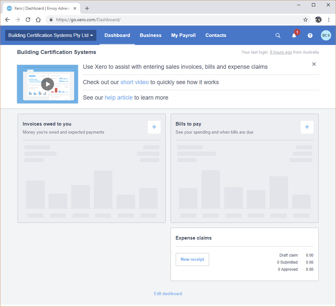Image resolution: width=336 pixels, height=307 pixels.
Task: Select the Draft claim row label
Action: click(288, 255)
